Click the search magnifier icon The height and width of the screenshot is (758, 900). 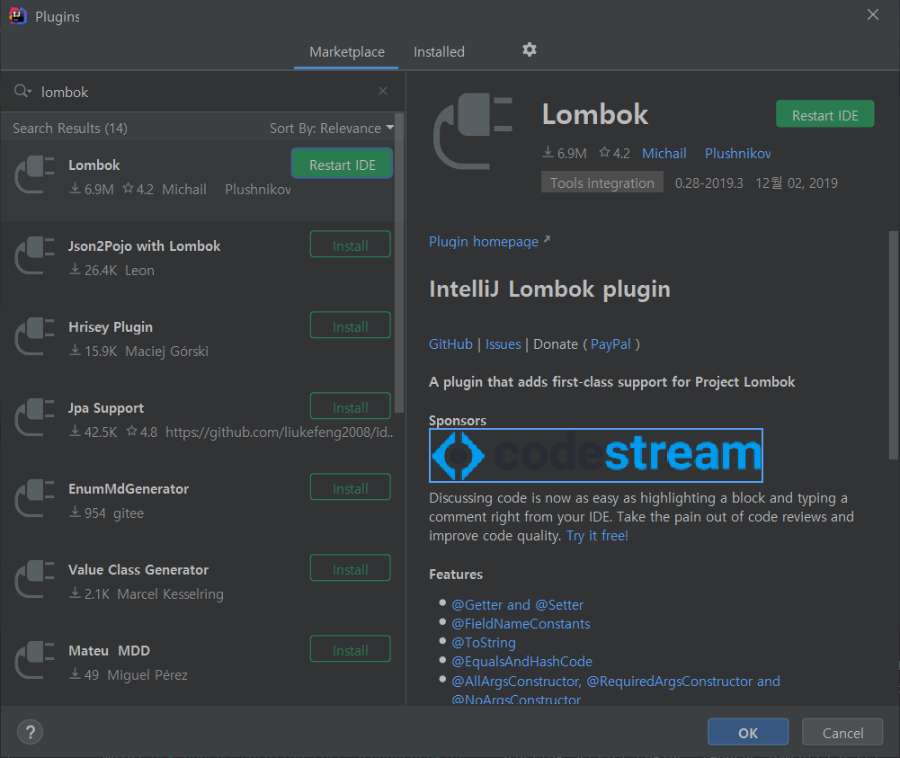(x=22, y=91)
